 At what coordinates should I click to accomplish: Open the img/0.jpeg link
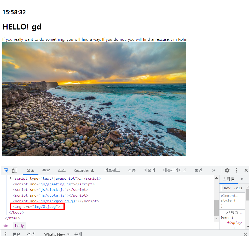[45, 207]
